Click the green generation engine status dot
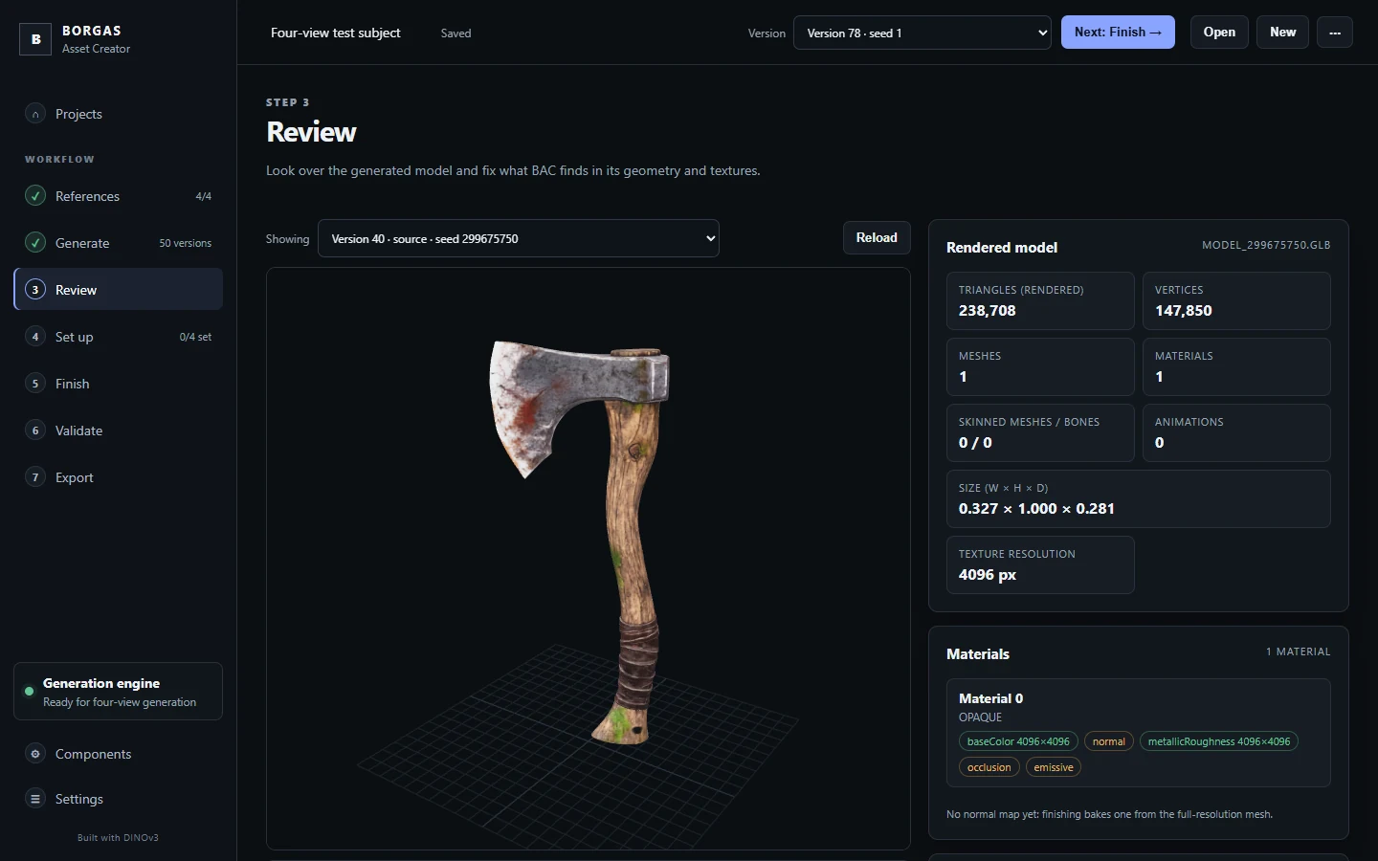The image size is (1378, 861). pyautogui.click(x=29, y=691)
